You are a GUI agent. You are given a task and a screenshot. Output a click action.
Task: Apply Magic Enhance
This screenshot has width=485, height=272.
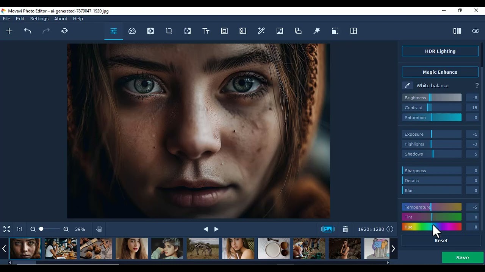[440, 72]
